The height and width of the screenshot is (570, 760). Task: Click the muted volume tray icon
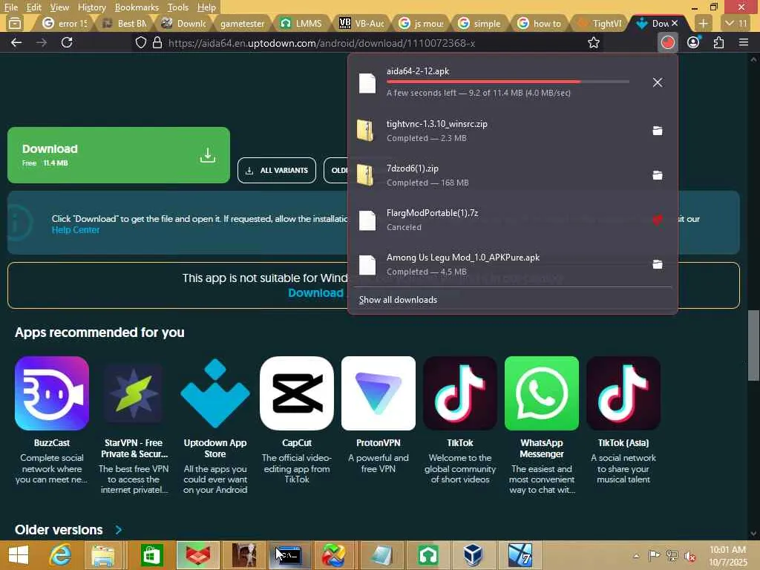point(689,556)
